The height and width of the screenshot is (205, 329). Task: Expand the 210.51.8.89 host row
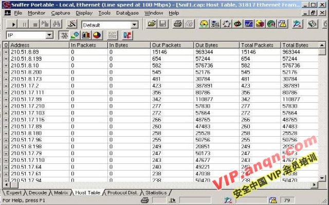(6, 52)
